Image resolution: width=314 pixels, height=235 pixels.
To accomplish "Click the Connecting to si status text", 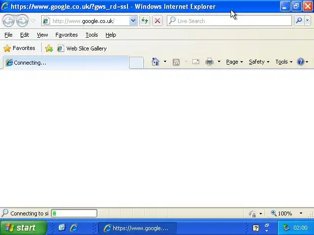I will pos(29,213).
